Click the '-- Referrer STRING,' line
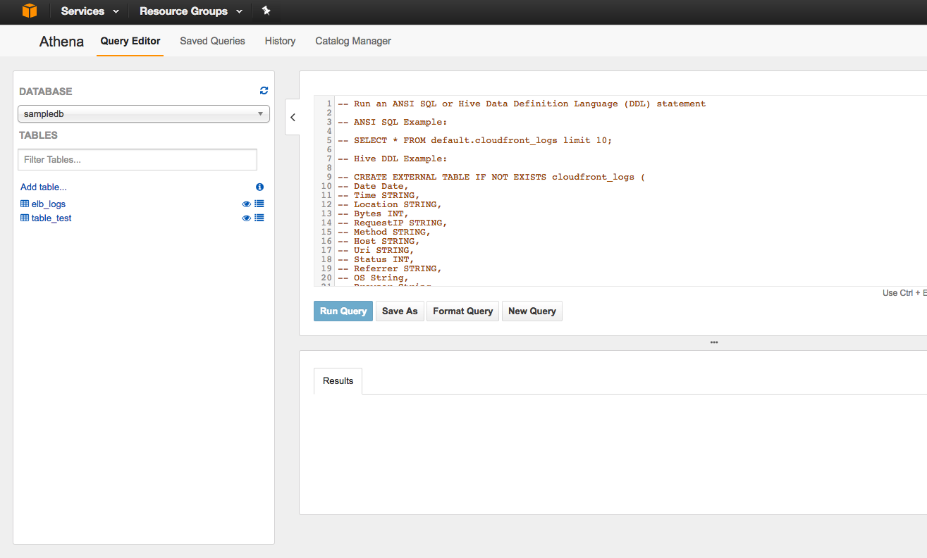 click(390, 268)
